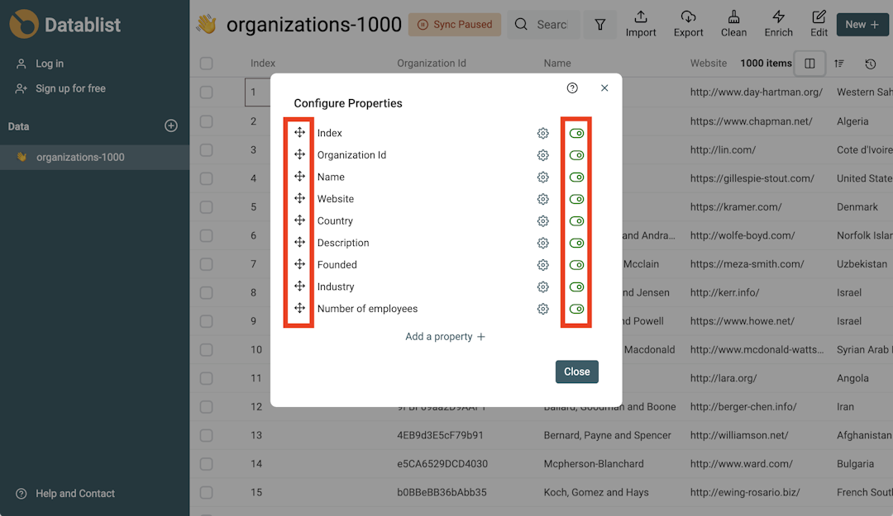Toggle the Founded property visibility switch

[x=576, y=264]
